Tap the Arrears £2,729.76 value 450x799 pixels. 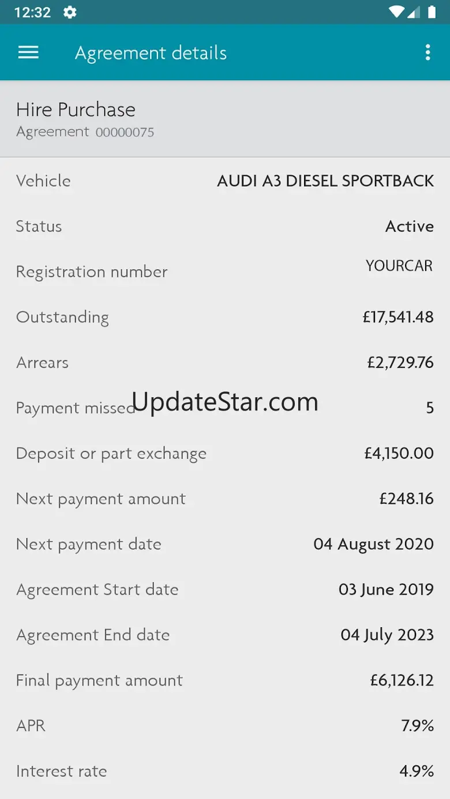(x=400, y=363)
